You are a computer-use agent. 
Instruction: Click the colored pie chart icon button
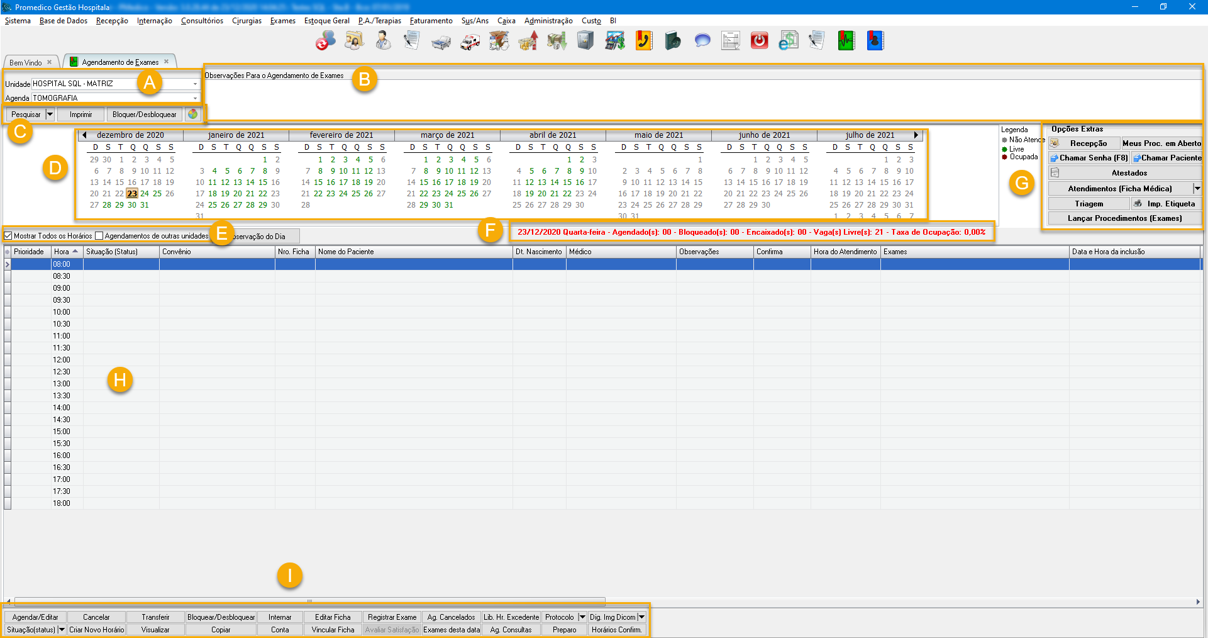(193, 115)
